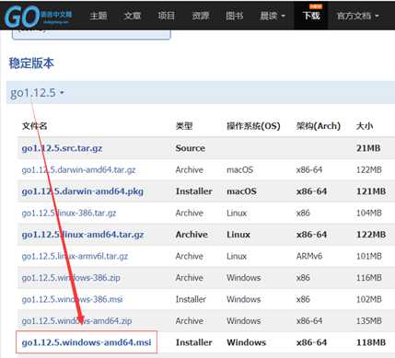
Task: Download go1.12.5.windows-amd64.msi installer
Action: (x=87, y=342)
